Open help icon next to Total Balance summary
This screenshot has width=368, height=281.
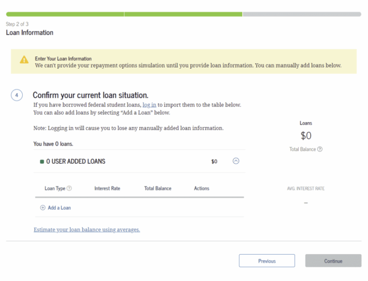(x=320, y=149)
